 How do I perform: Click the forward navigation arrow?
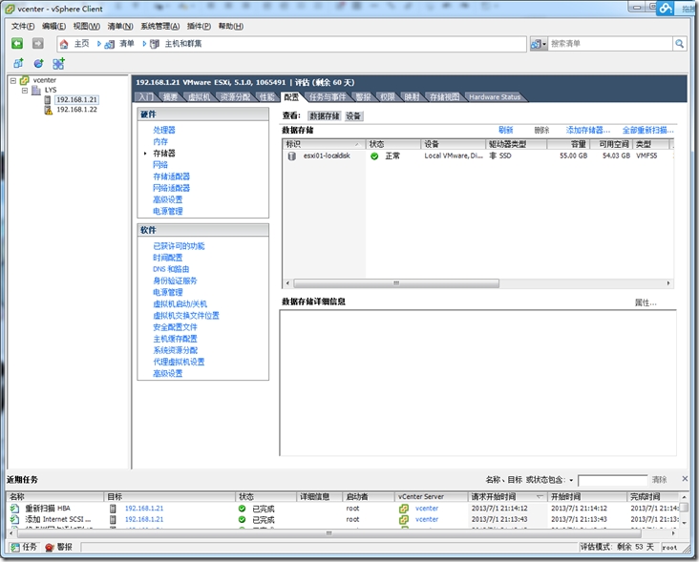click(x=38, y=43)
